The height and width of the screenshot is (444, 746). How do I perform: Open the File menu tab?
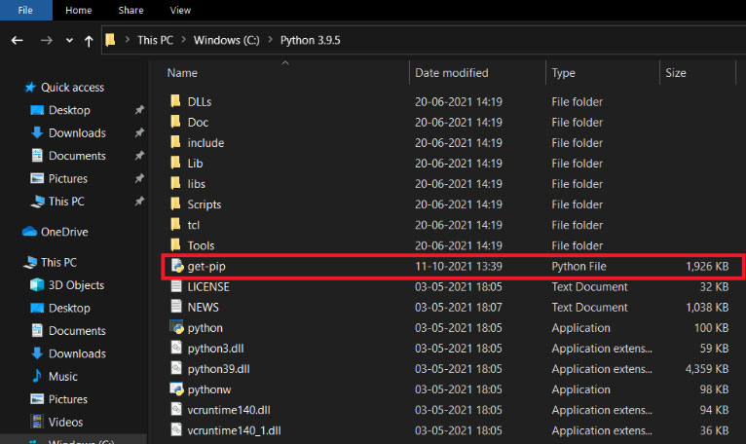[x=25, y=10]
